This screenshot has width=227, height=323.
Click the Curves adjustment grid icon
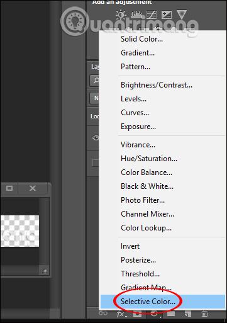[152, 15]
